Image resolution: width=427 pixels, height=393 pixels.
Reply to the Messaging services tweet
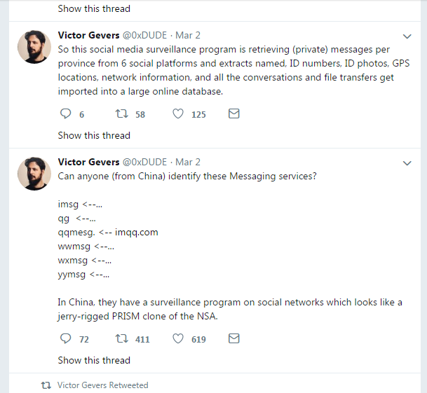67,339
